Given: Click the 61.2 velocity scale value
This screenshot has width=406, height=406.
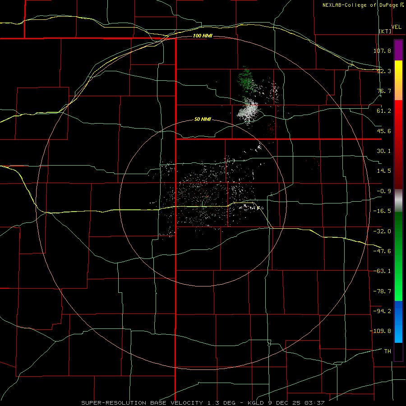Looking at the screenshot, I should point(384,111).
